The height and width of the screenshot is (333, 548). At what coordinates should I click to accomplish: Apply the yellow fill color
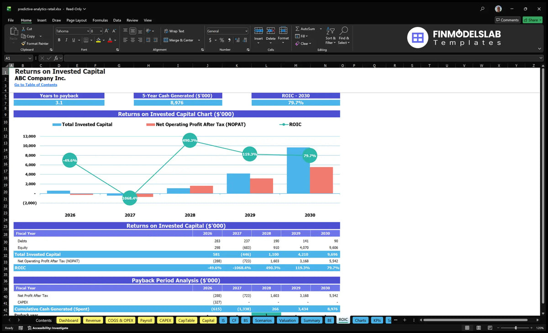pos(98,40)
